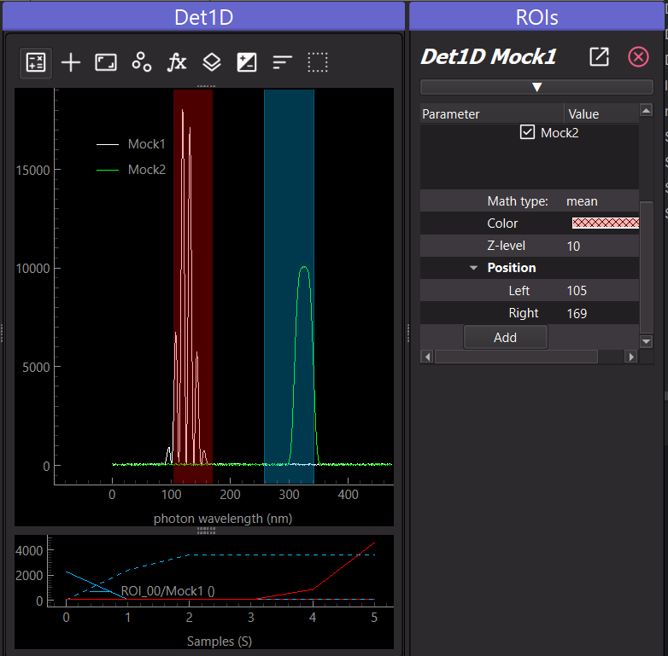The width and height of the screenshot is (668, 656).
Task: Click the Add button
Action: click(x=505, y=337)
